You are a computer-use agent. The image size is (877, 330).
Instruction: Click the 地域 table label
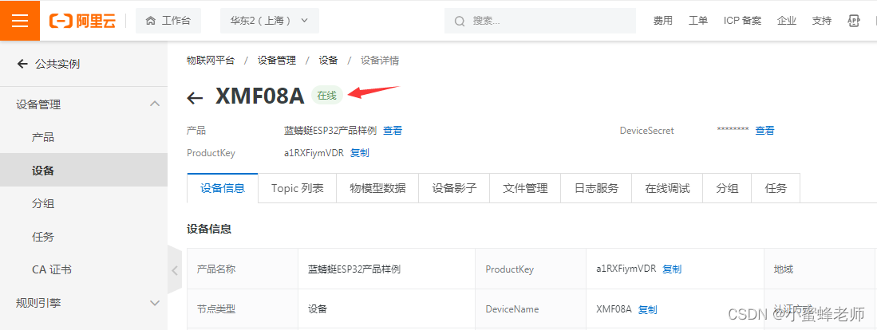pos(784,269)
